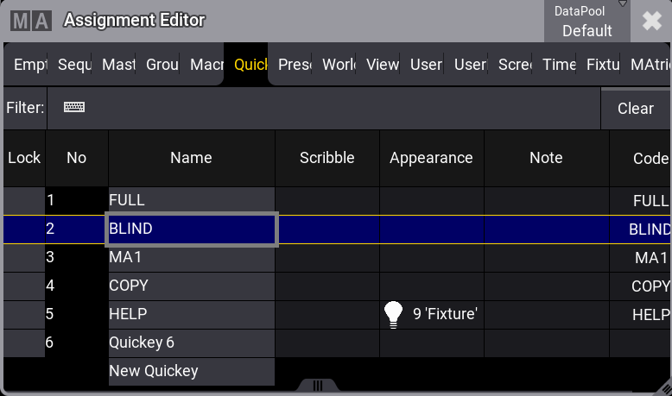The height and width of the screenshot is (396, 672).
Task: Click the Scribble column header
Action: (x=327, y=158)
